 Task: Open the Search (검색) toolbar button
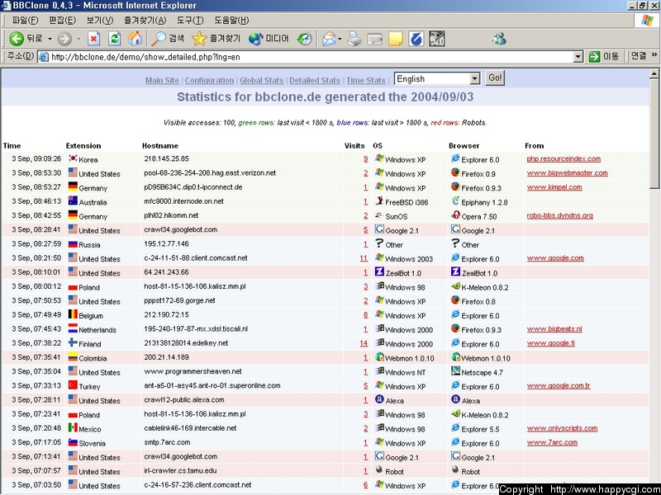point(168,39)
